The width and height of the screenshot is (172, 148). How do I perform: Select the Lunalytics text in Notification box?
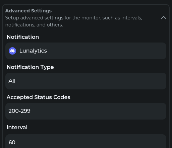pyautogui.click(x=33, y=51)
